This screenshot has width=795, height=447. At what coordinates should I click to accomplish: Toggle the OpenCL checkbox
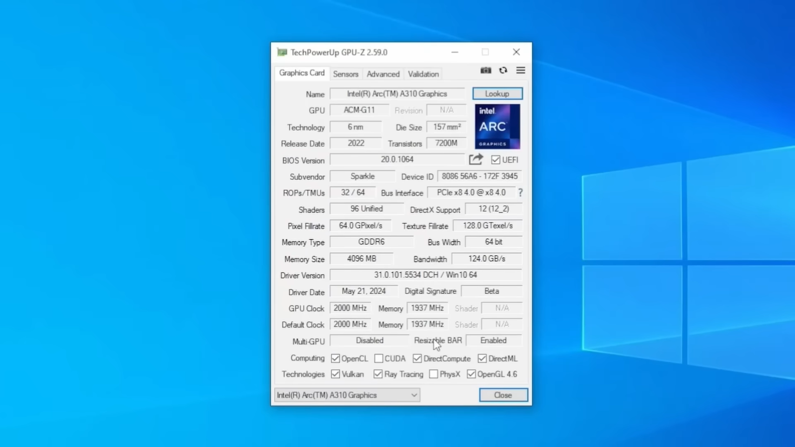335,359
